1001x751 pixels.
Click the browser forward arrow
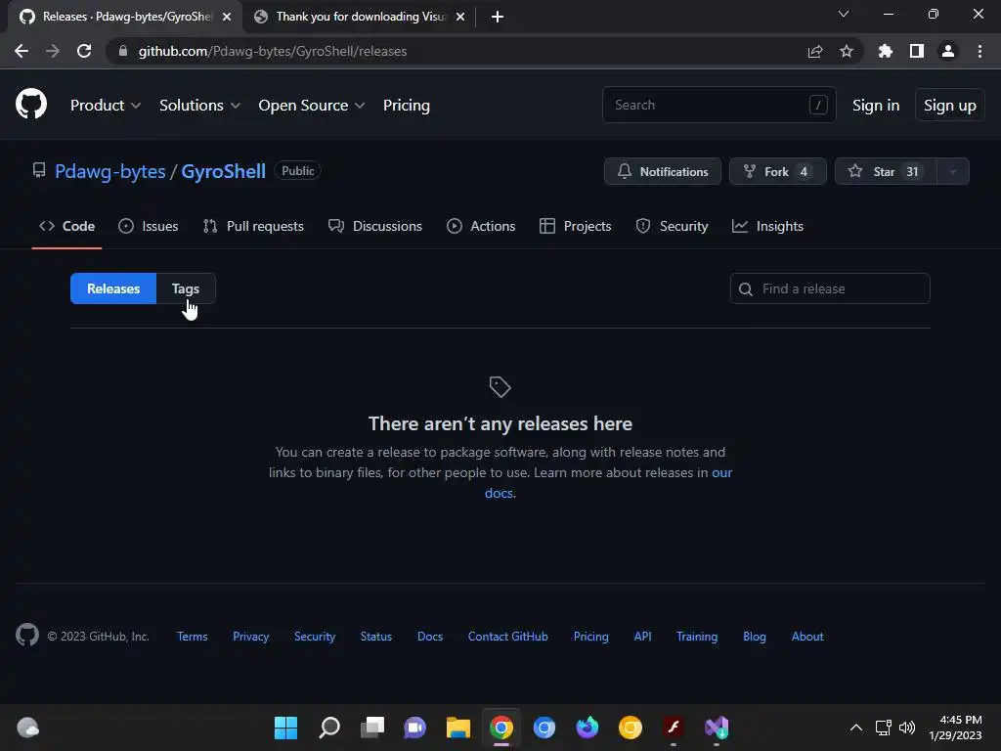click(53, 51)
